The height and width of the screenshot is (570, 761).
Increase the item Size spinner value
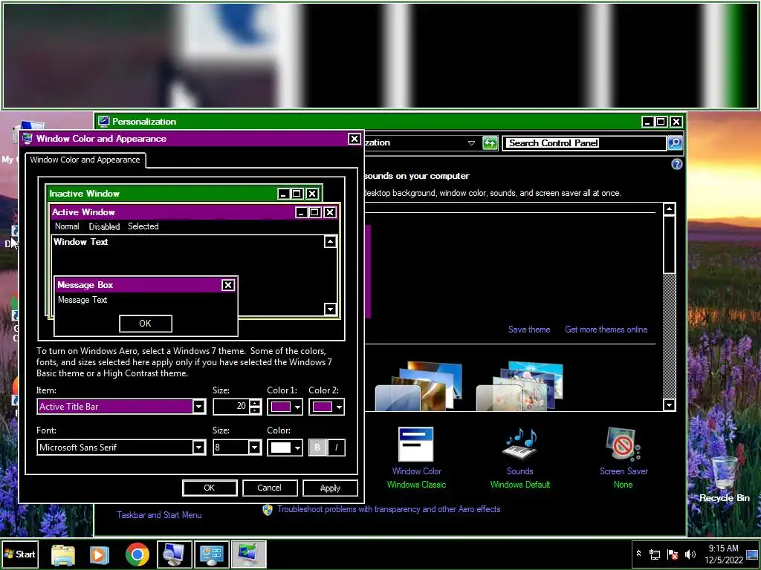pos(256,403)
